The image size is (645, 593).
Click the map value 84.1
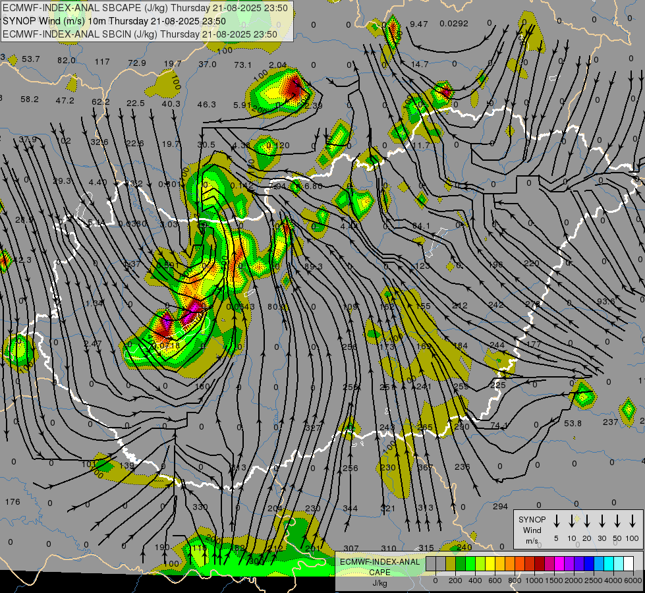(421, 226)
